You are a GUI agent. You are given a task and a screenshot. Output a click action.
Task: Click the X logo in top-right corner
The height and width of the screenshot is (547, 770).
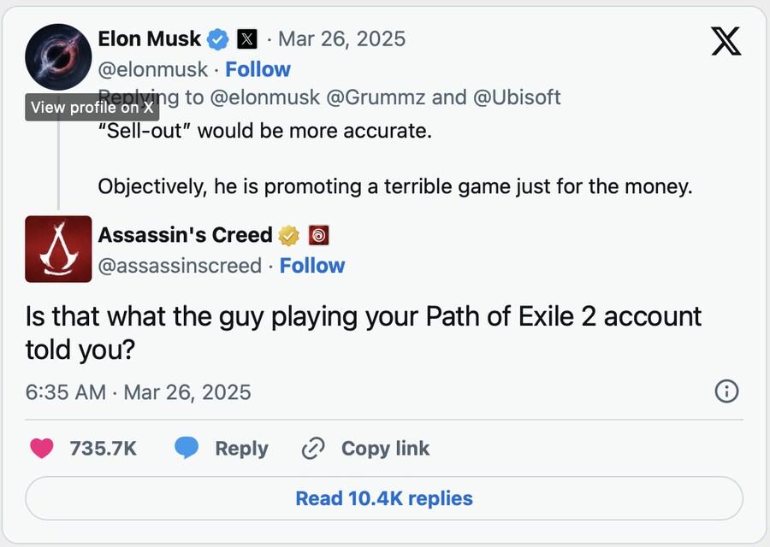tap(726, 40)
